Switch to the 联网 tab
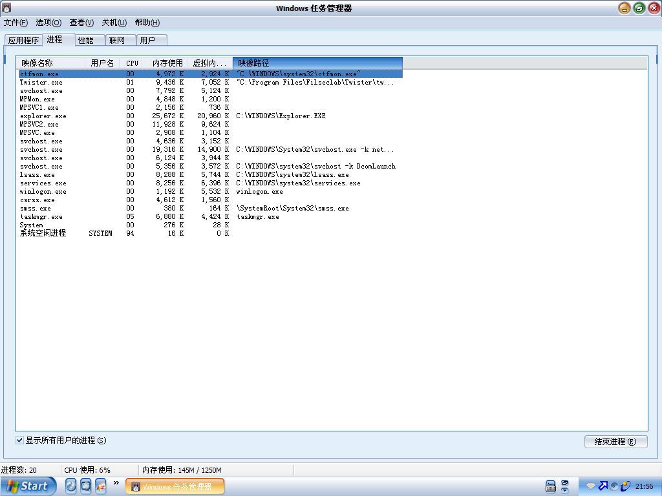 click(120, 40)
